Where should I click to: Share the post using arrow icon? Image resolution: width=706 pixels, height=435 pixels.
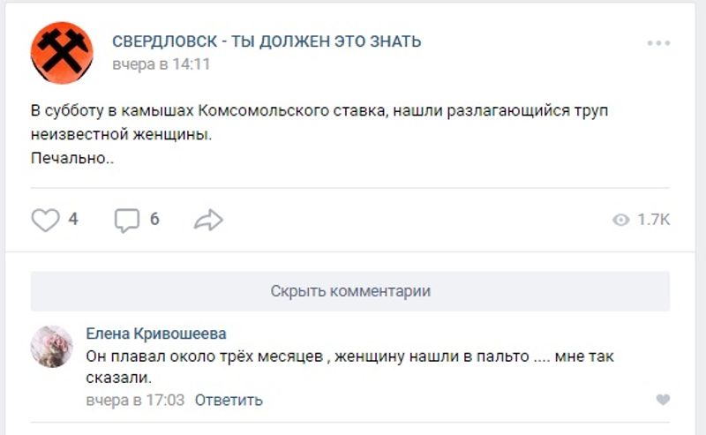(x=208, y=220)
